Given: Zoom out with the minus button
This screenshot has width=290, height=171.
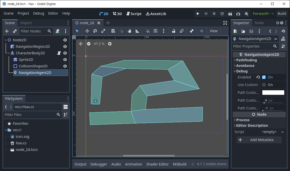Looking at the screenshot, I should coord(89,44).
